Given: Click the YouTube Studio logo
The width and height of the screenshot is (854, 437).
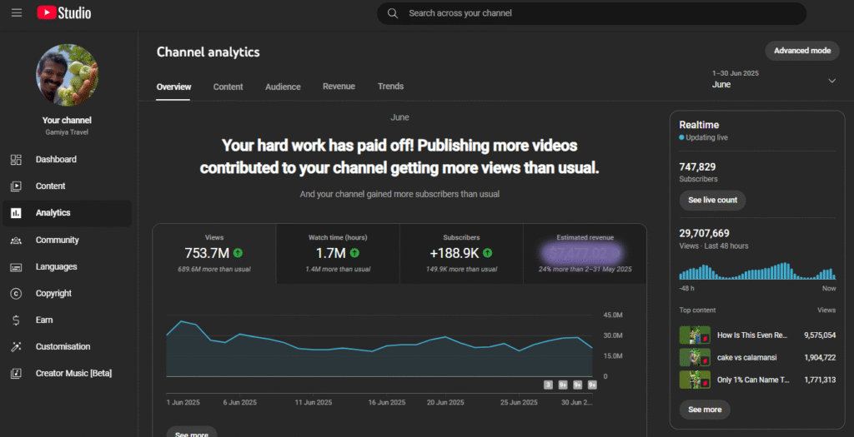Looking at the screenshot, I should (x=64, y=13).
